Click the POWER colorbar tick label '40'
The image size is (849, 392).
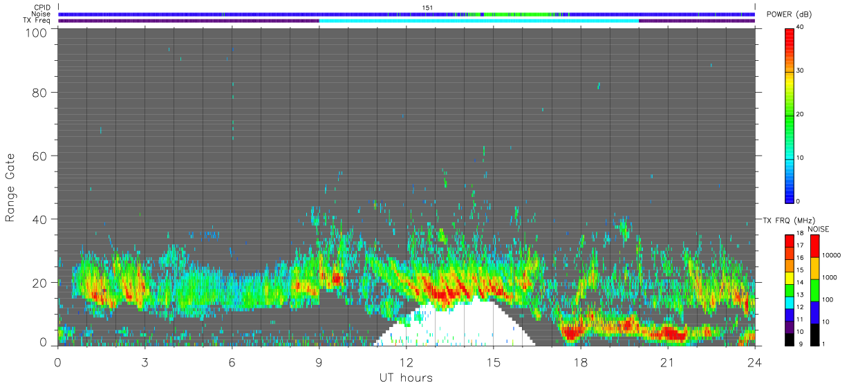pos(800,28)
